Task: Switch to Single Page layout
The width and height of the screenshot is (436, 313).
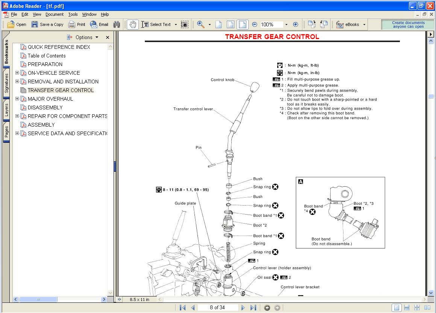Action: (397, 307)
